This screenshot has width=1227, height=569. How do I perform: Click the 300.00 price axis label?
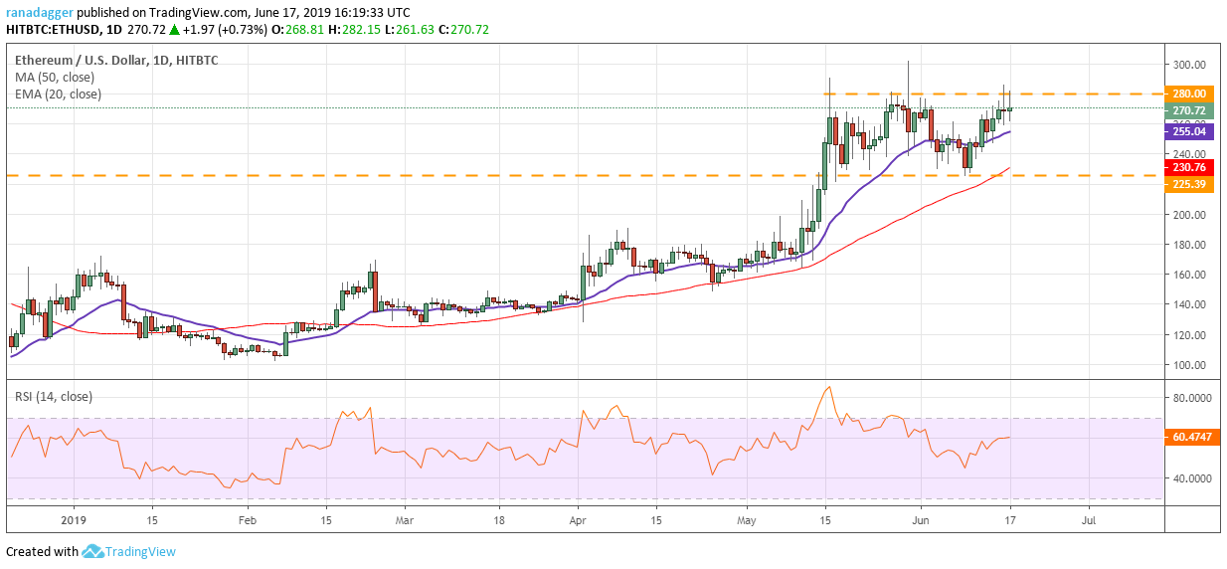click(1190, 65)
